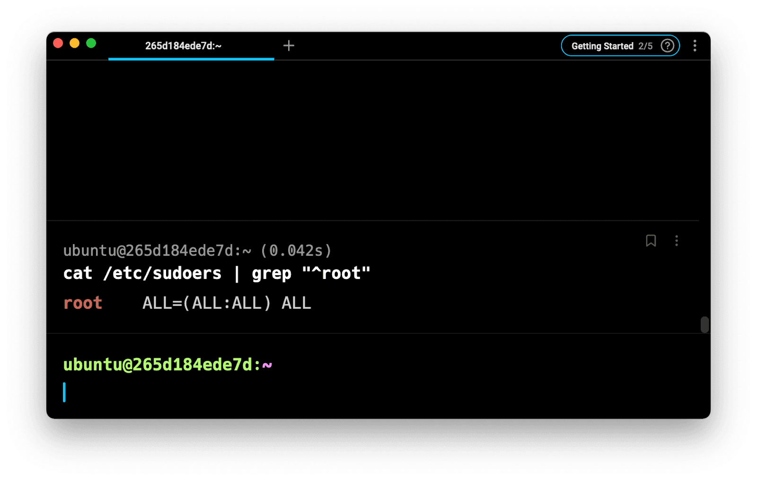Click the cat /etc/sudoers command text
Screen dimensions: 757x480
pos(142,273)
